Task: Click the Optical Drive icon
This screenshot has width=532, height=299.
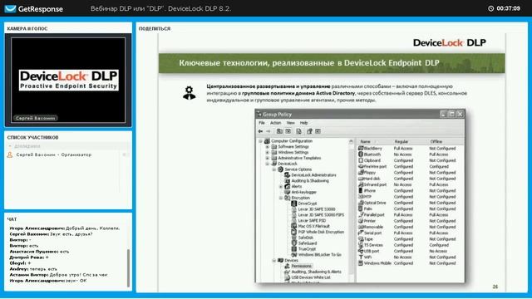Action: click(x=361, y=203)
